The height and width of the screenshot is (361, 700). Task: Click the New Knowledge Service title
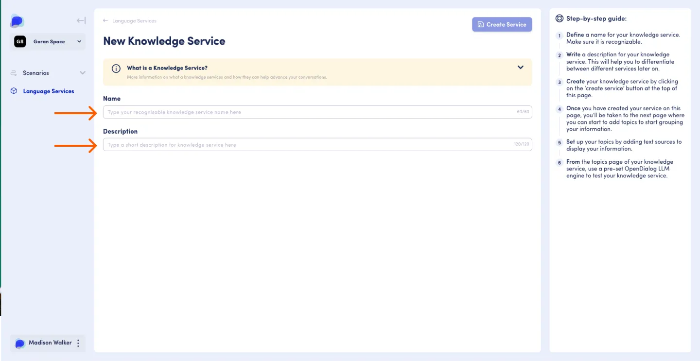pyautogui.click(x=164, y=41)
